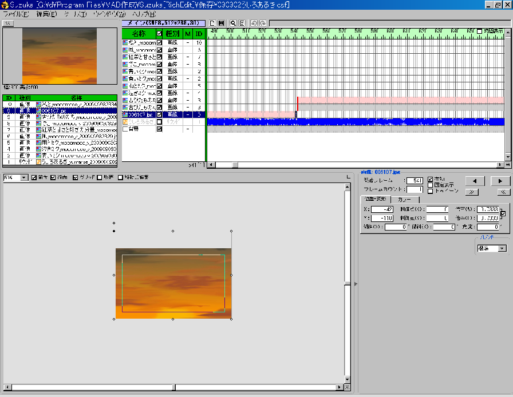Click the 種別 column header in resource list
513x397 pixels.
click(25, 98)
